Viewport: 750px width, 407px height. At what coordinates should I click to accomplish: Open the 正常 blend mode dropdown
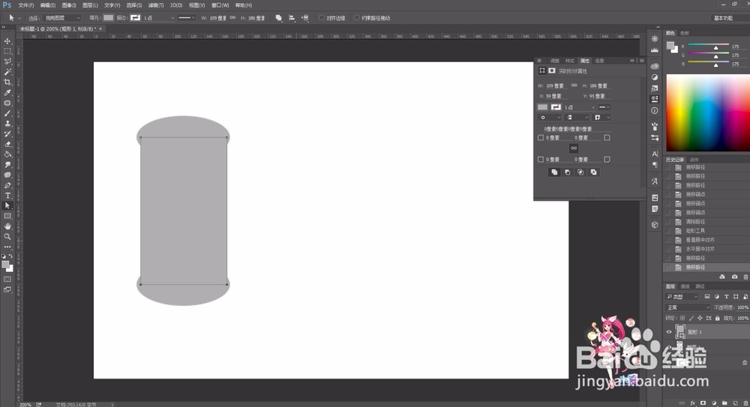click(688, 307)
